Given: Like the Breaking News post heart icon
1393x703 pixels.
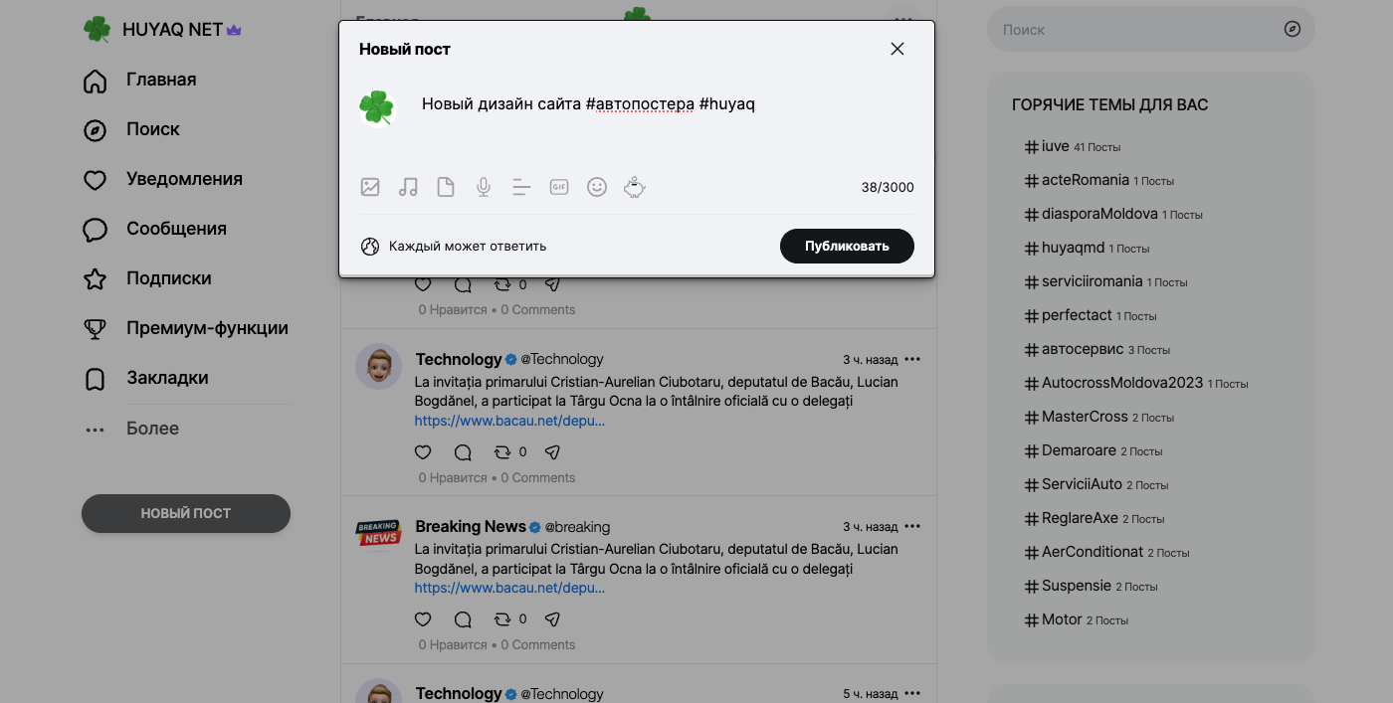Looking at the screenshot, I should tap(423, 619).
